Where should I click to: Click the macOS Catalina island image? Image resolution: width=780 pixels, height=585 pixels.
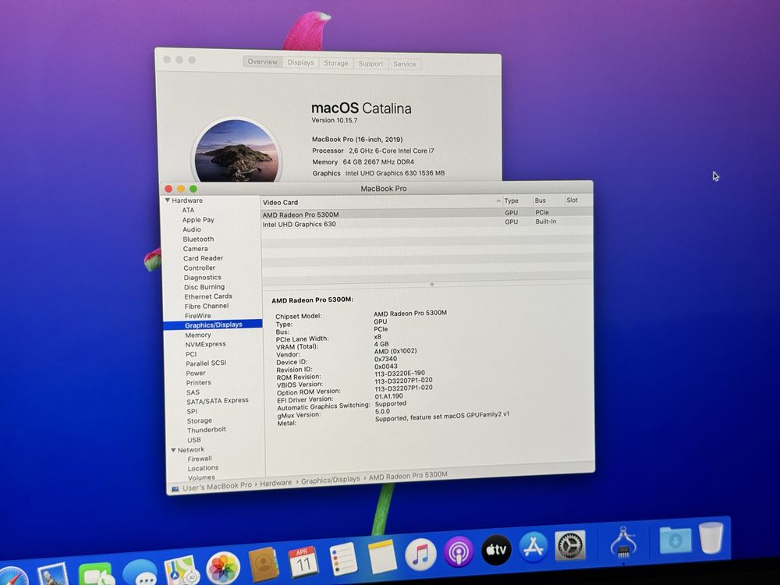(237, 151)
